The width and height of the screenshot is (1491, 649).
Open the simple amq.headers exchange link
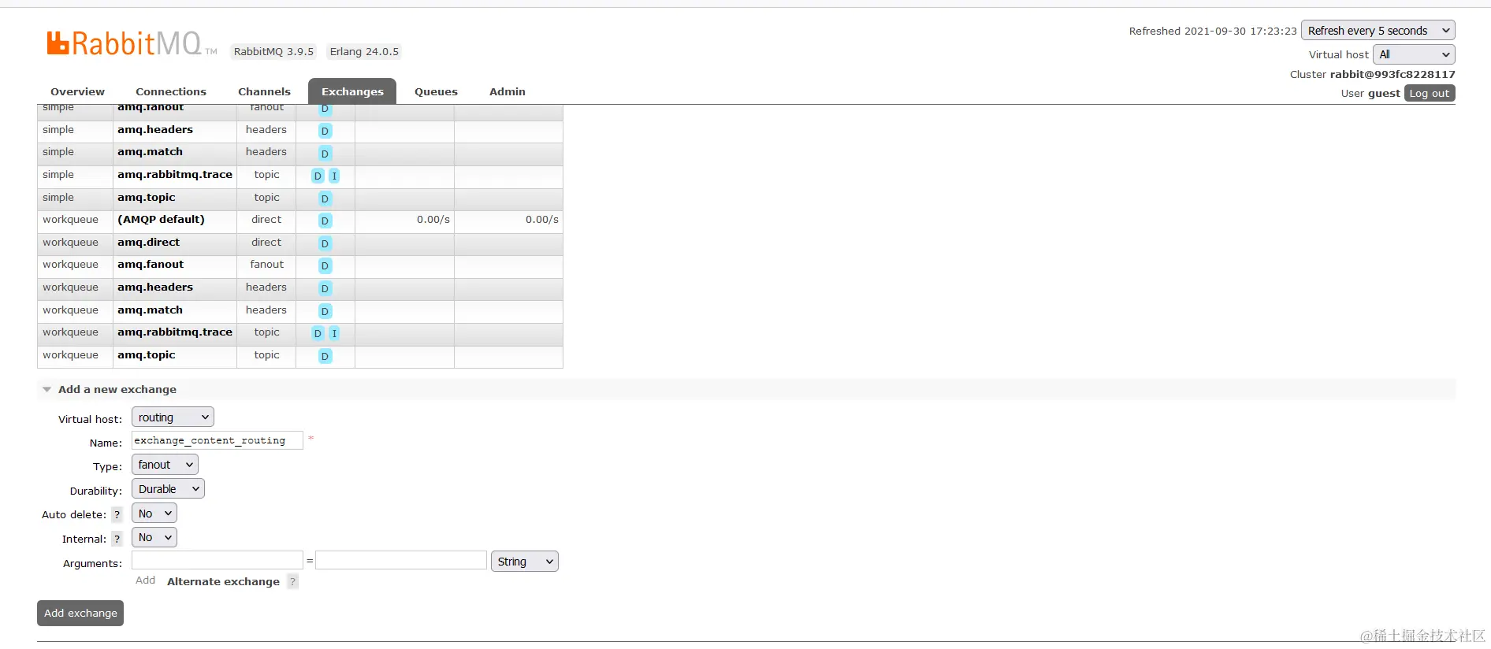click(155, 130)
